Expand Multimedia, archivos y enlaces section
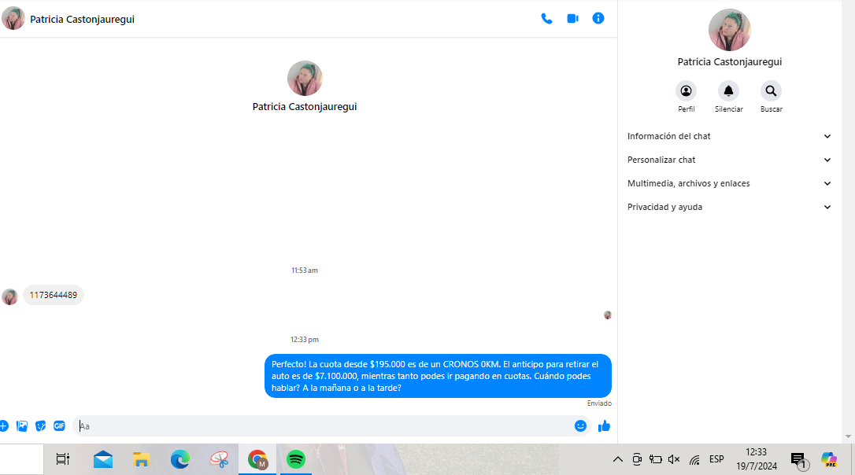Image resolution: width=855 pixels, height=475 pixels. 729,183
